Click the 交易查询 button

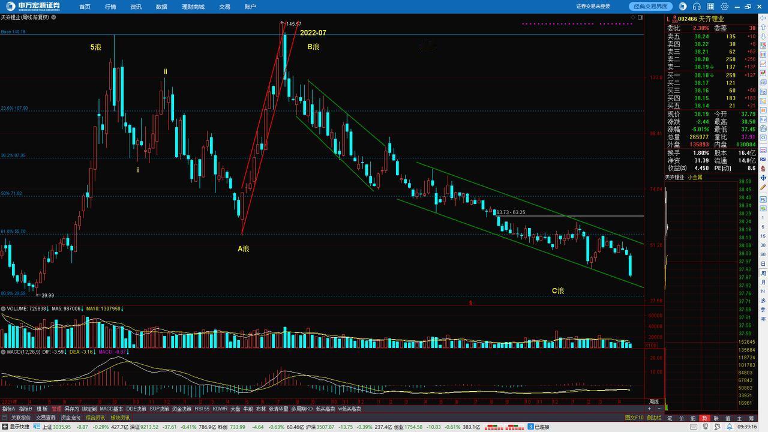(x=46, y=418)
